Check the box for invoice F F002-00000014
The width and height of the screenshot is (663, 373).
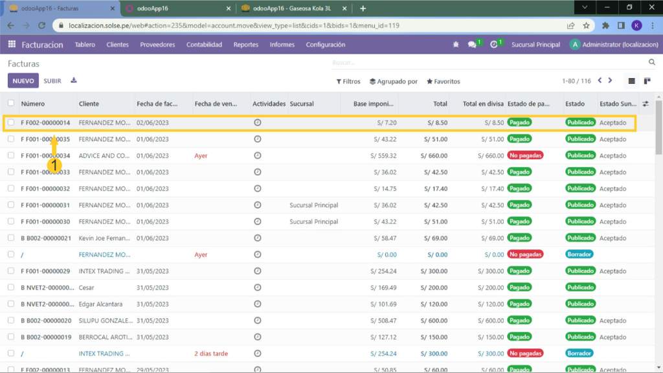tap(11, 122)
